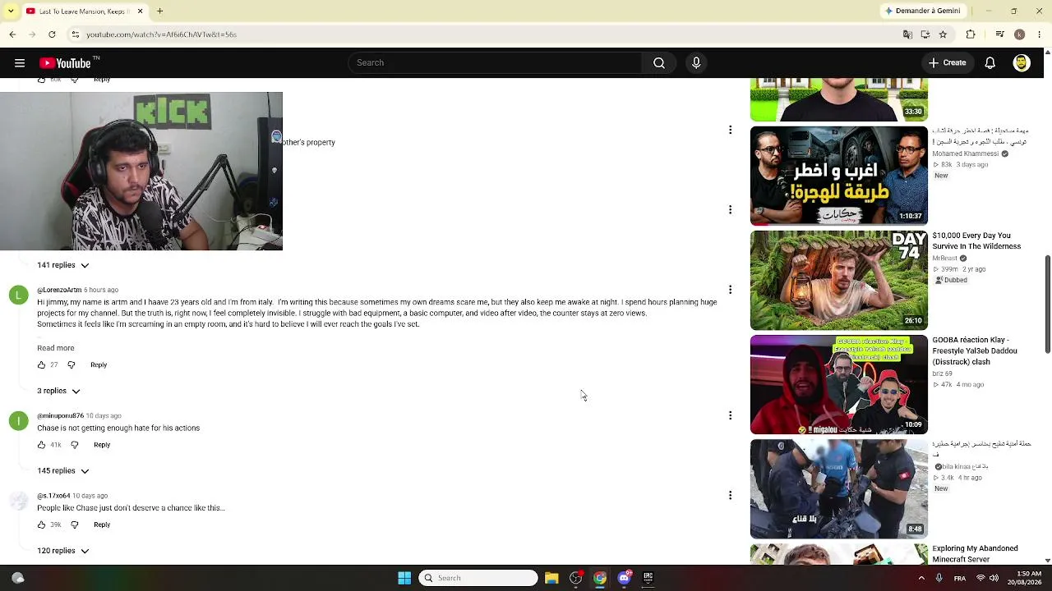Viewport: 1052px width, 591px height.
Task: Select the Last To Leave Mansion tab
Action: (x=85, y=11)
